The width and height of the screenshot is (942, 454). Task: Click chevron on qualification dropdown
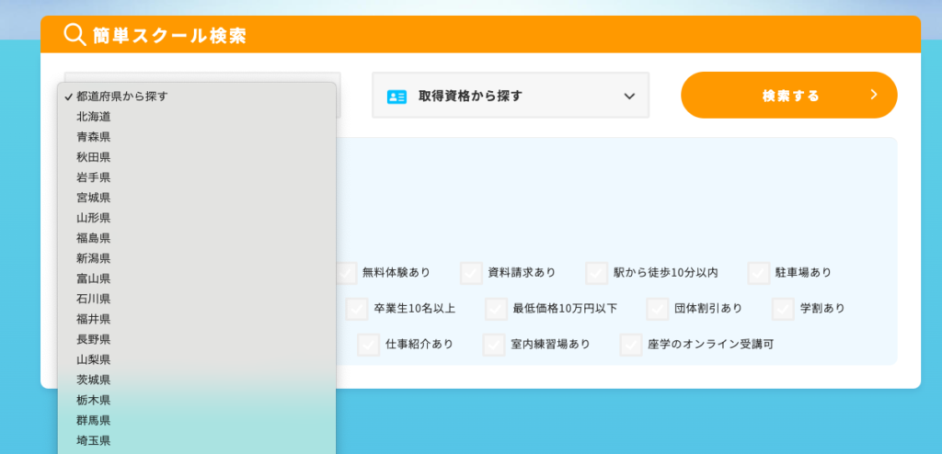pyautogui.click(x=629, y=96)
